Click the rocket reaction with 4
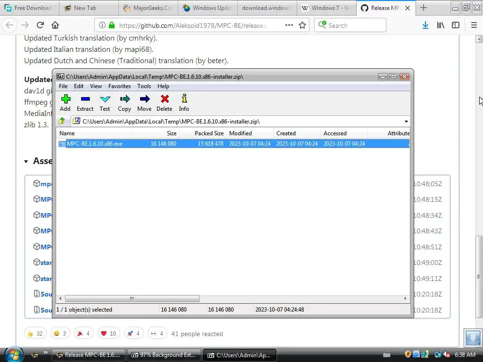This screenshot has height=362, width=483. click(x=133, y=333)
